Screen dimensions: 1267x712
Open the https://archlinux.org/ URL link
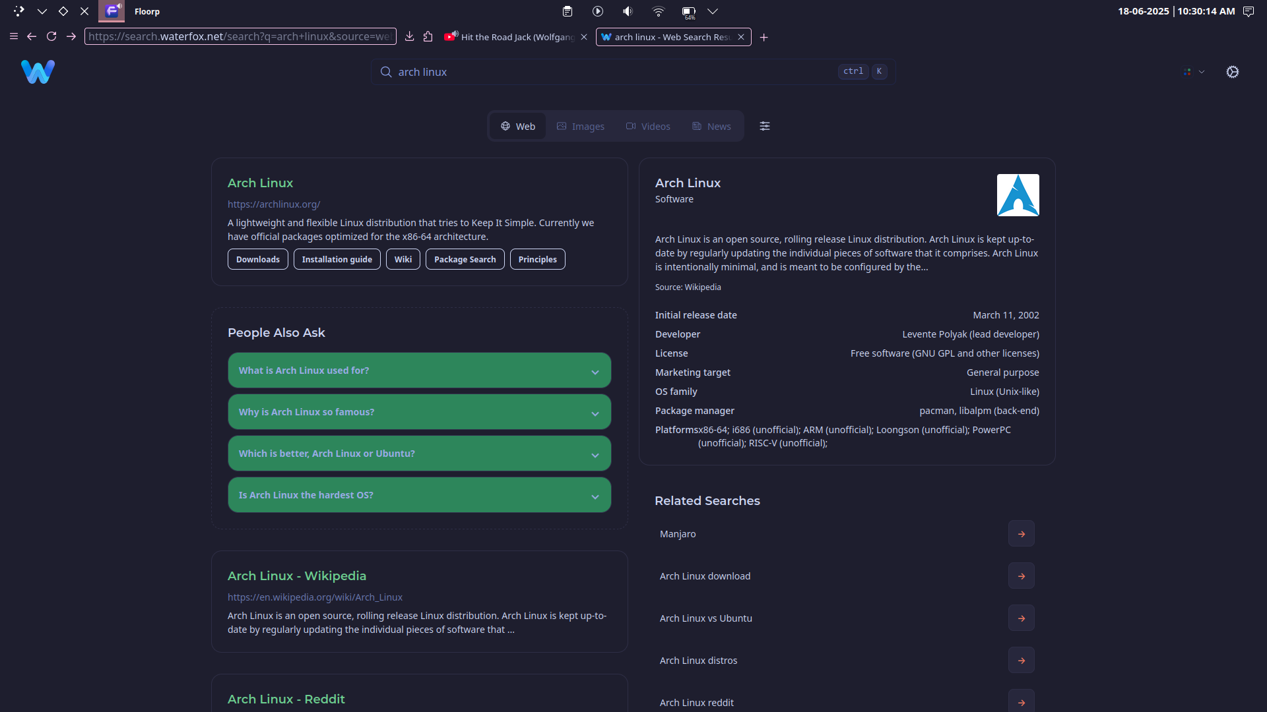coord(274,204)
